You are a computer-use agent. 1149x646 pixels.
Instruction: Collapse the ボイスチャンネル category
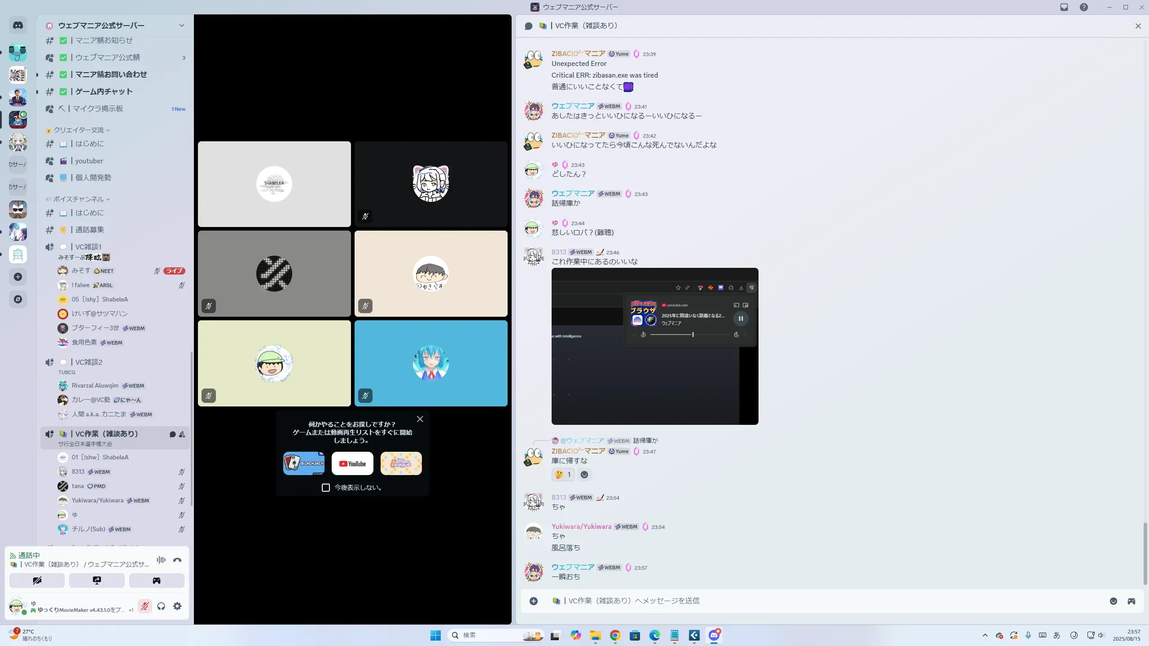click(79, 199)
